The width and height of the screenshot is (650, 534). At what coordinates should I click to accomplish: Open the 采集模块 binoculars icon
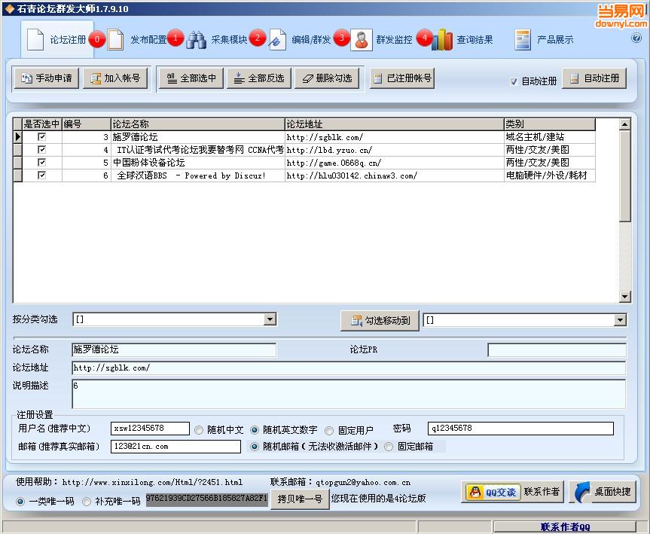pos(197,38)
